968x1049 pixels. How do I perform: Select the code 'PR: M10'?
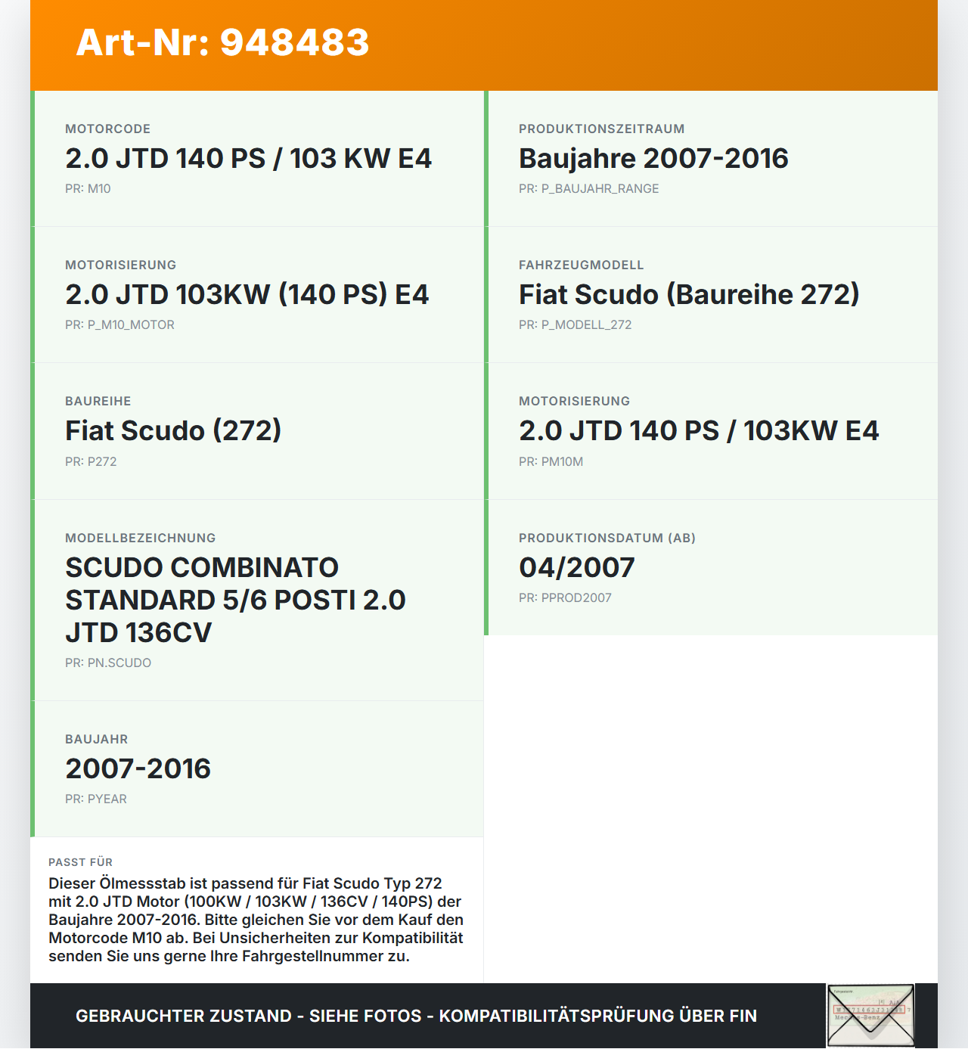(88, 189)
